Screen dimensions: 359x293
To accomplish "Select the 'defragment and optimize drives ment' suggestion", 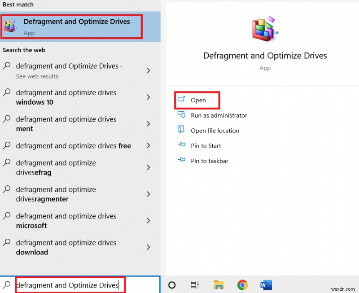I will point(80,124).
